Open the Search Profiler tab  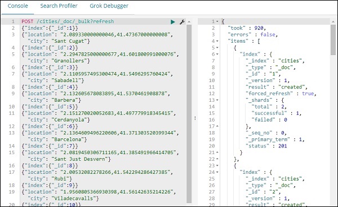pyautogui.click(x=59, y=6)
